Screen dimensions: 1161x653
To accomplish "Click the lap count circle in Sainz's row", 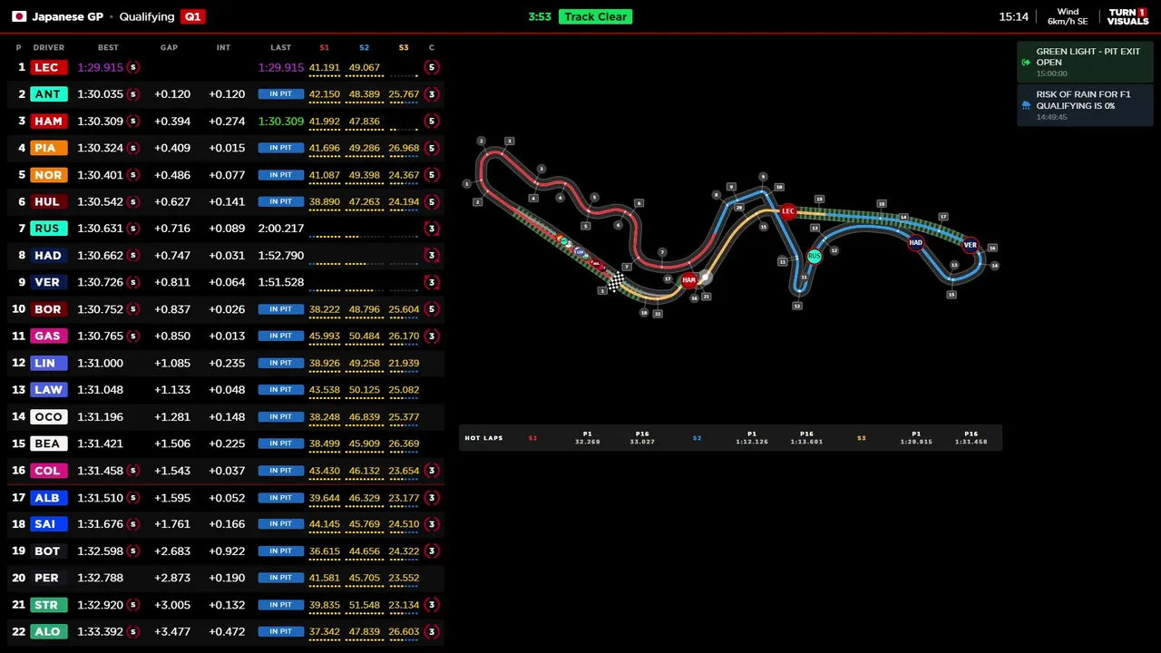I will 432,524.
